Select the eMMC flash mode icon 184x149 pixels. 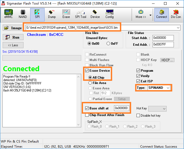coord(9,14)
